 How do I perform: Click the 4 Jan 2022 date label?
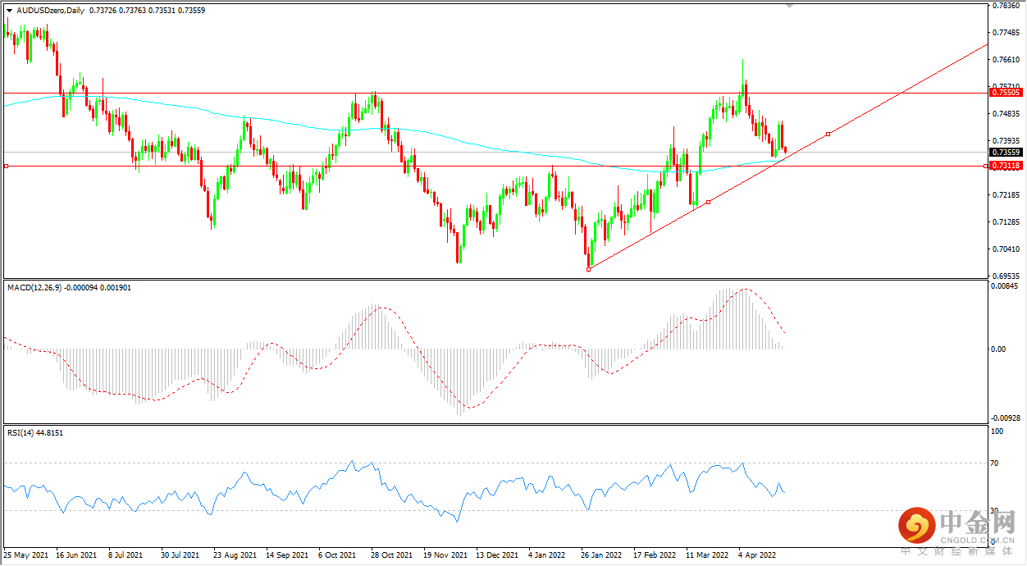click(549, 555)
